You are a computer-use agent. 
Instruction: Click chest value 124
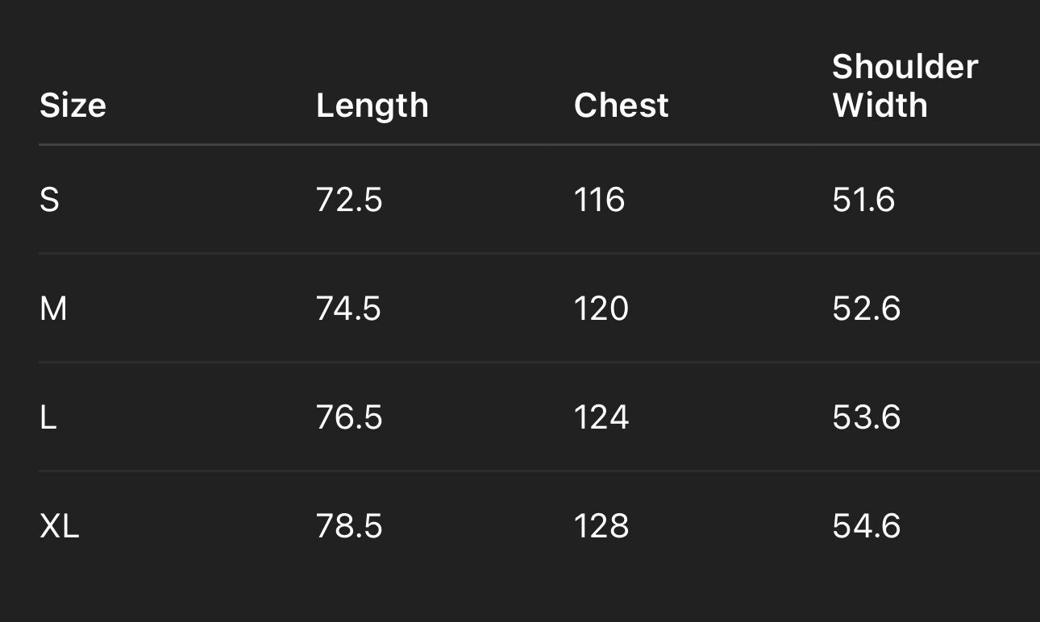pos(601,417)
